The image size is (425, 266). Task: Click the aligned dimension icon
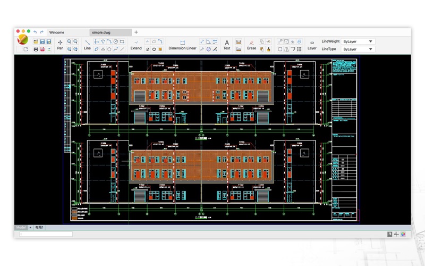(202, 41)
